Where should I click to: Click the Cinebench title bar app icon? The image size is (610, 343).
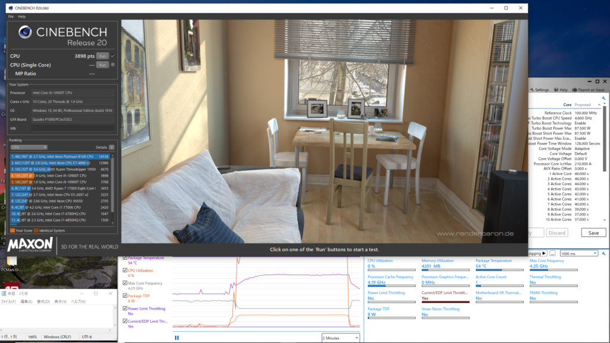(11, 8)
